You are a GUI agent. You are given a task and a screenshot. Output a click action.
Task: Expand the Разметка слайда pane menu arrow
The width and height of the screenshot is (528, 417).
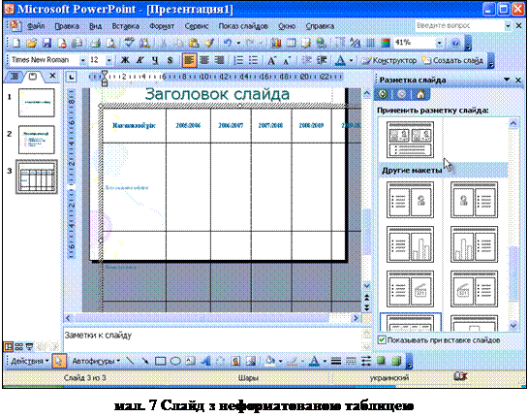[x=507, y=80]
